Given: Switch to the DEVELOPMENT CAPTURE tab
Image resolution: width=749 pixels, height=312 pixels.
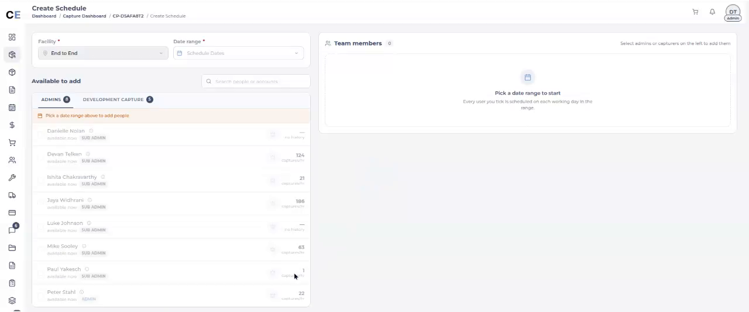Looking at the screenshot, I should pyautogui.click(x=118, y=99).
